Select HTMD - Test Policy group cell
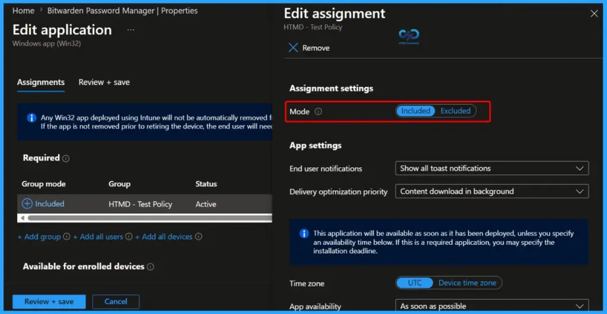This screenshot has height=314, width=607. (140, 204)
